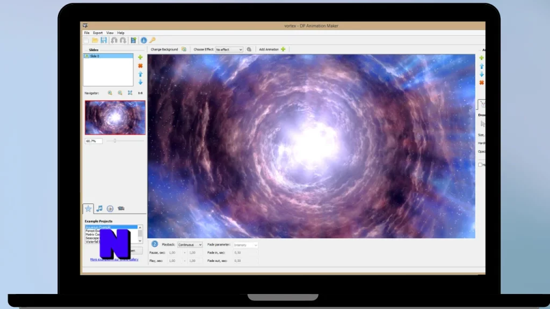550x309 pixels.
Task: Open a project with the folder icon
Action: tap(95, 41)
